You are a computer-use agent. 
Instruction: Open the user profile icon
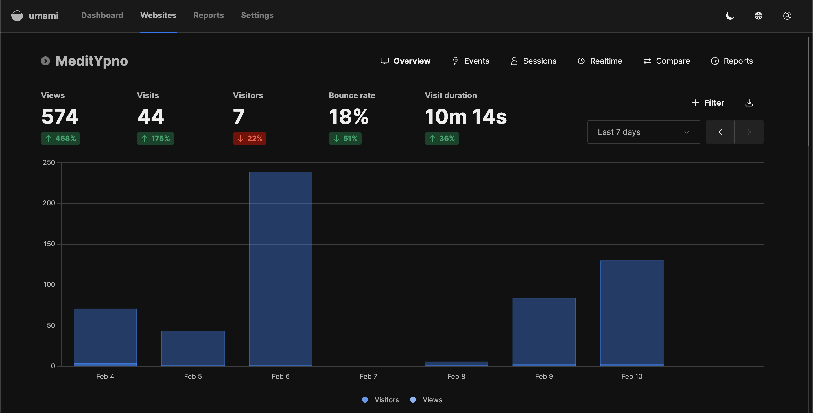pos(787,16)
